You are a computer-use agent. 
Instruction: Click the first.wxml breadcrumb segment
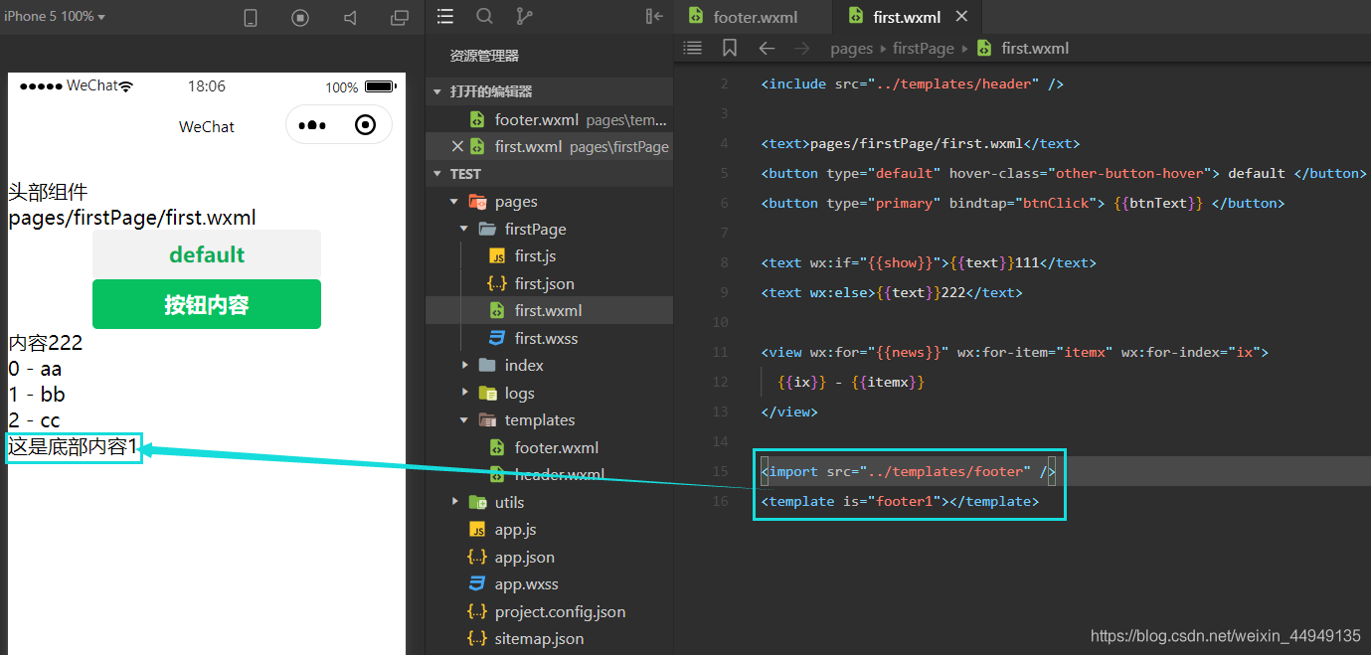point(1034,48)
